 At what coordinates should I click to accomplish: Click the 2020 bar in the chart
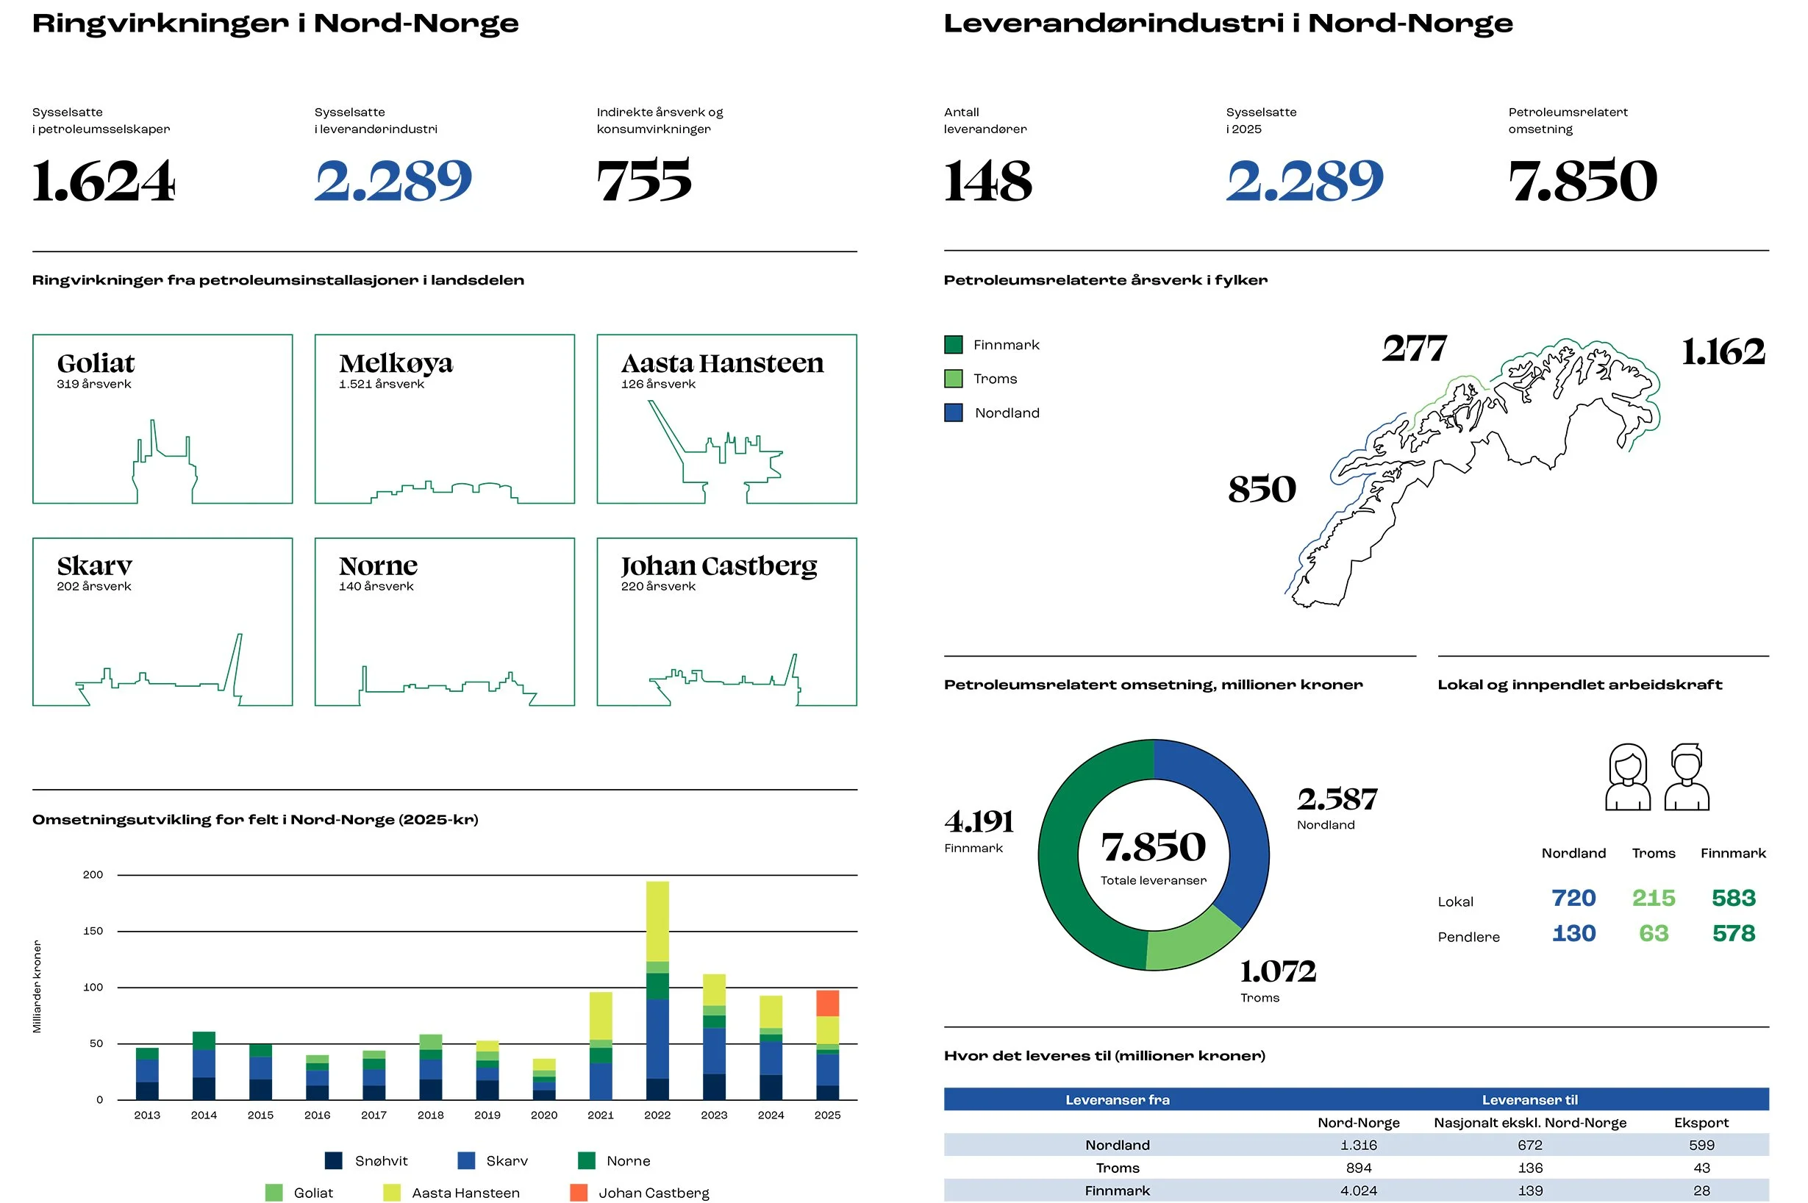pos(543,1079)
